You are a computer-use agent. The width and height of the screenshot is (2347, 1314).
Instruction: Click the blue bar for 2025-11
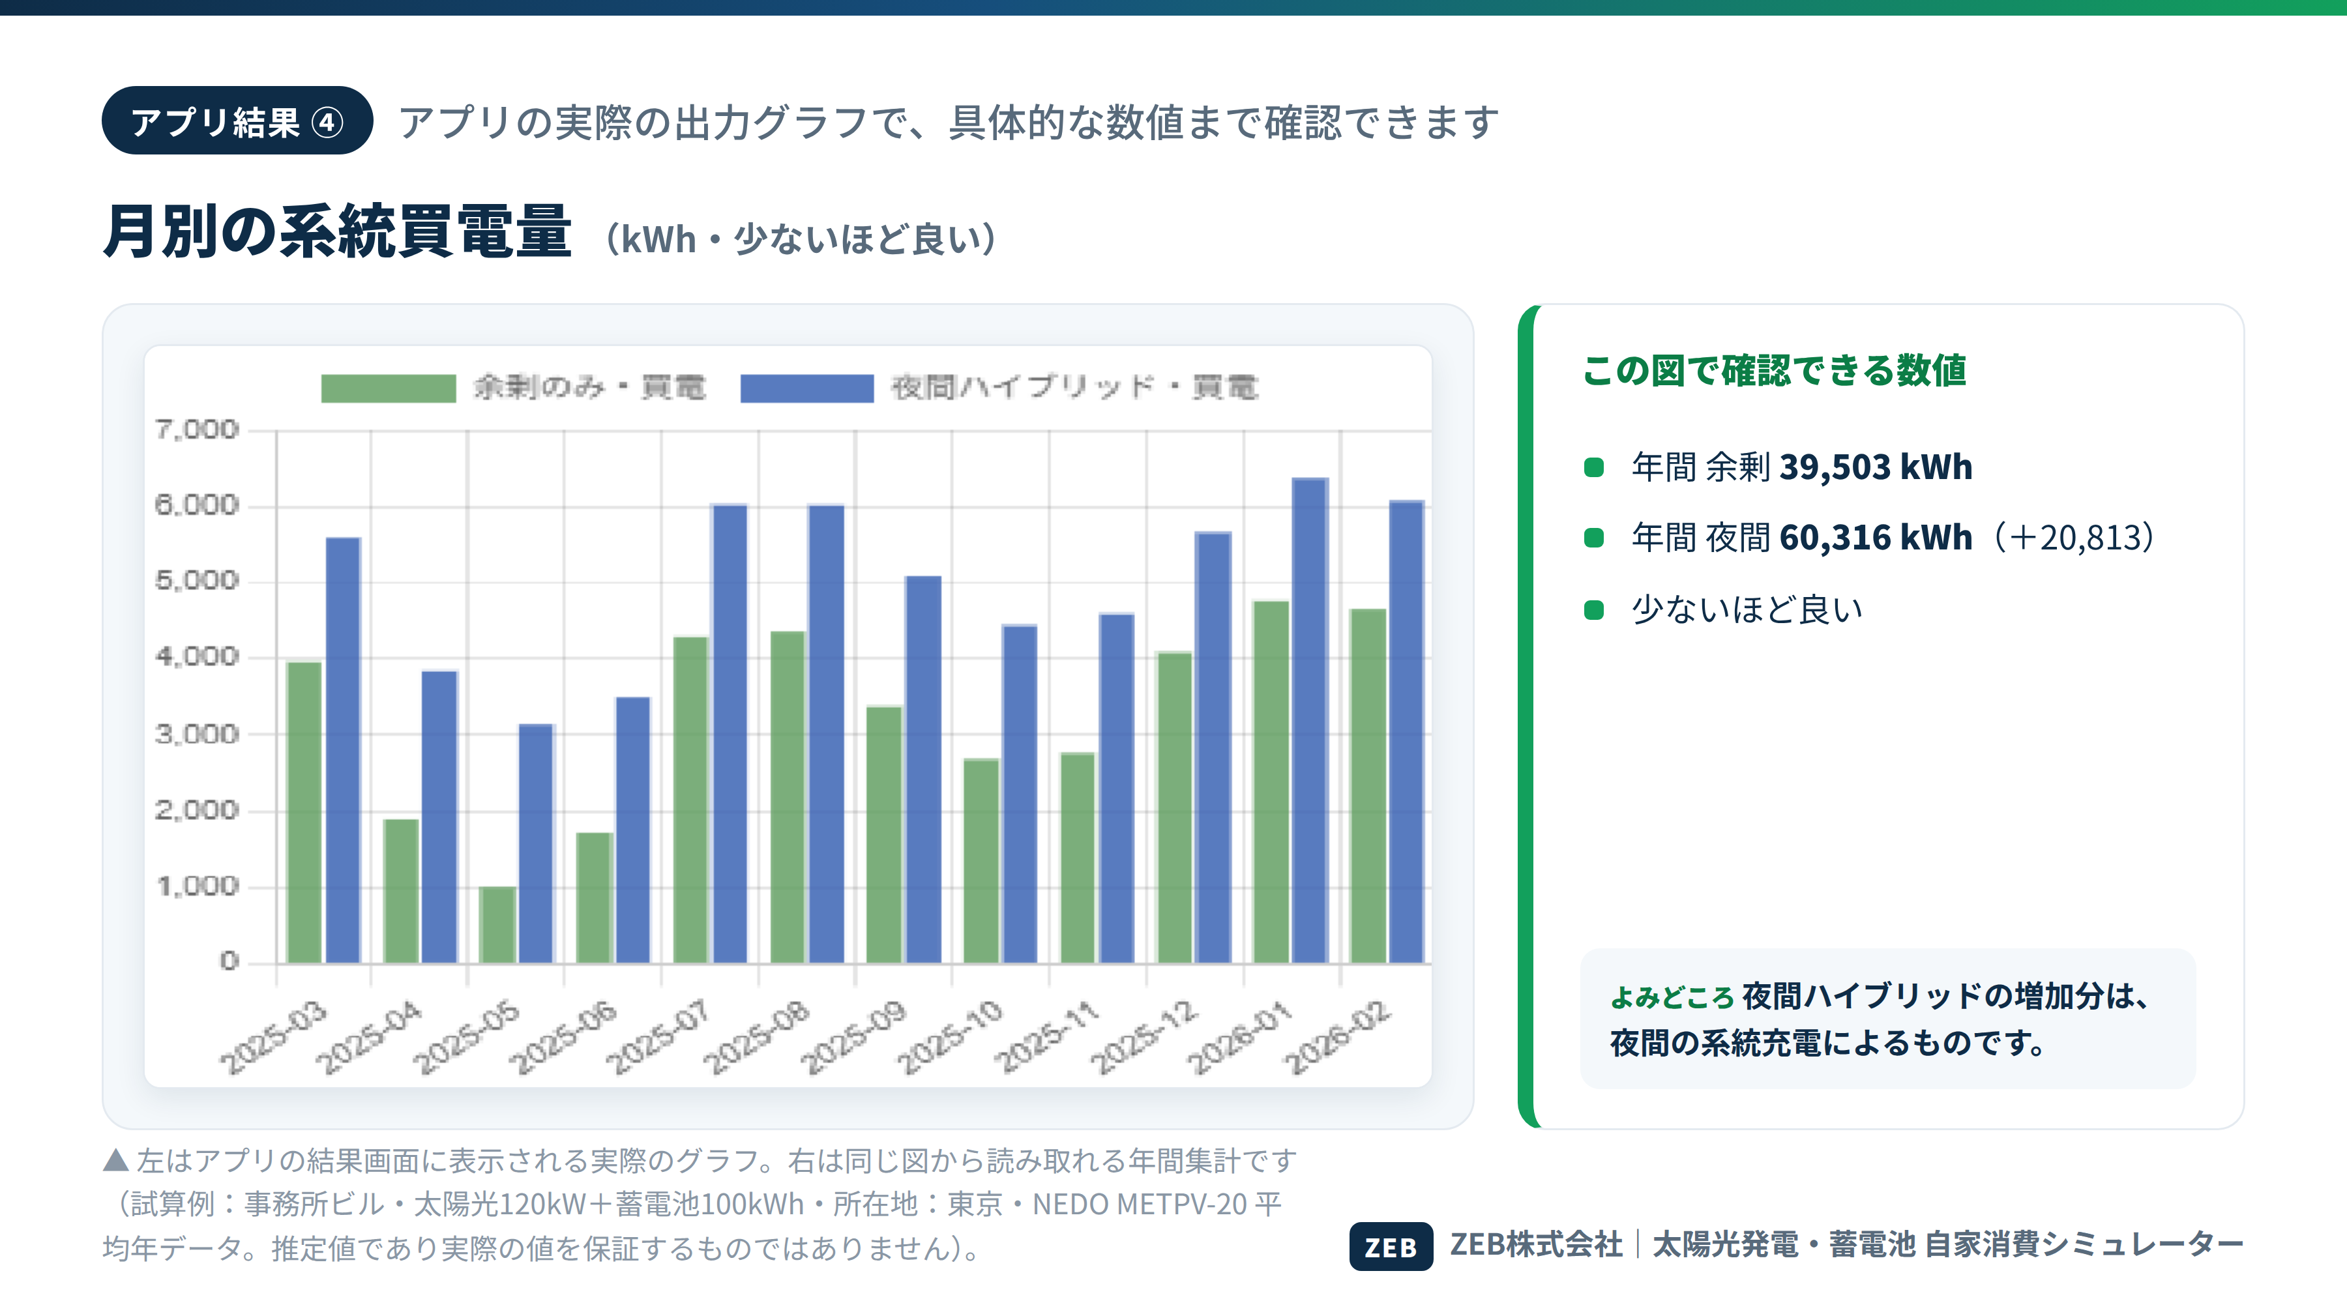point(1117,789)
